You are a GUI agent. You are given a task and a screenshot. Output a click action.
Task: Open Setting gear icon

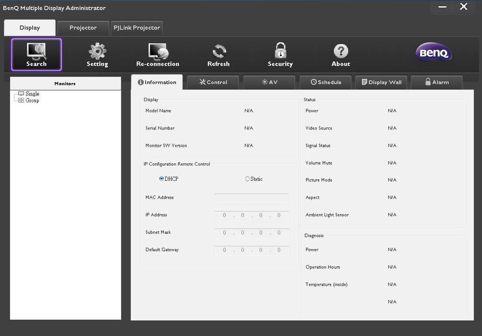(x=97, y=51)
